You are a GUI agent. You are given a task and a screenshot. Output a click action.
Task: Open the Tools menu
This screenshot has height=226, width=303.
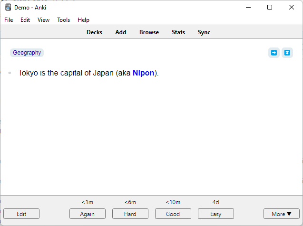pos(63,20)
